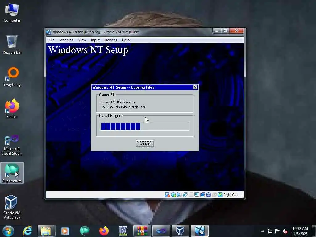Viewport: 316px width, 237px height.
Task: Open the clock showing 10:32 AM
Action: (x=300, y=231)
